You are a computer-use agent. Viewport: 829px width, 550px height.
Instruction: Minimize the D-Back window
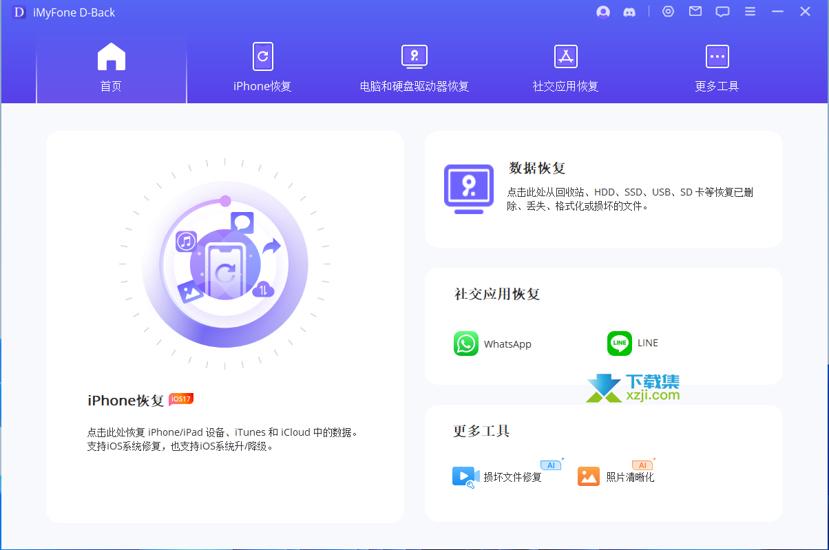(x=777, y=12)
